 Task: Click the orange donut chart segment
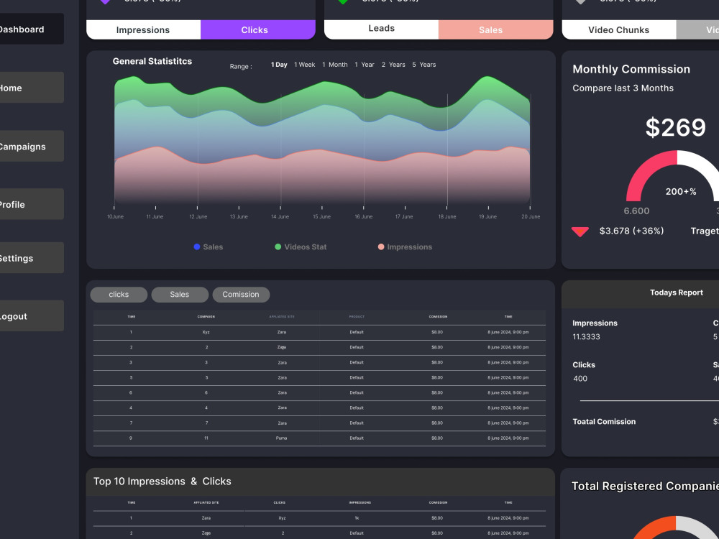tap(654, 528)
